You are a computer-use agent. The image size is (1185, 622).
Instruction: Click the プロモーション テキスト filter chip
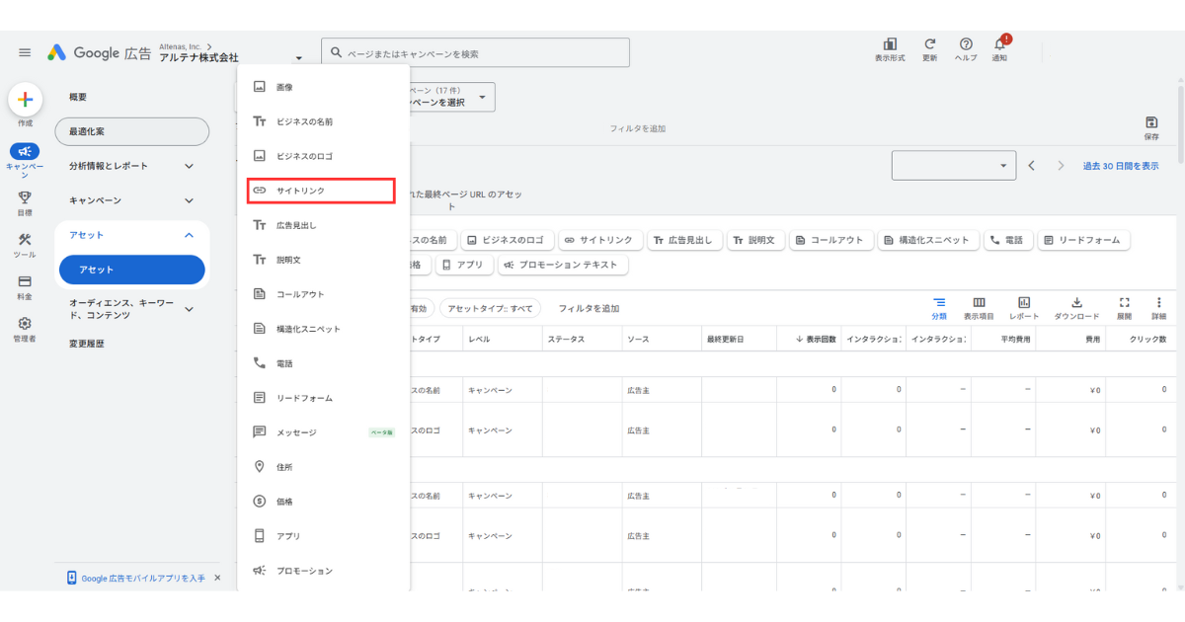[563, 265]
